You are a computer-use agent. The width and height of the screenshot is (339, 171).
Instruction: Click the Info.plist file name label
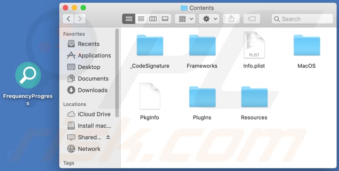pos(254,66)
